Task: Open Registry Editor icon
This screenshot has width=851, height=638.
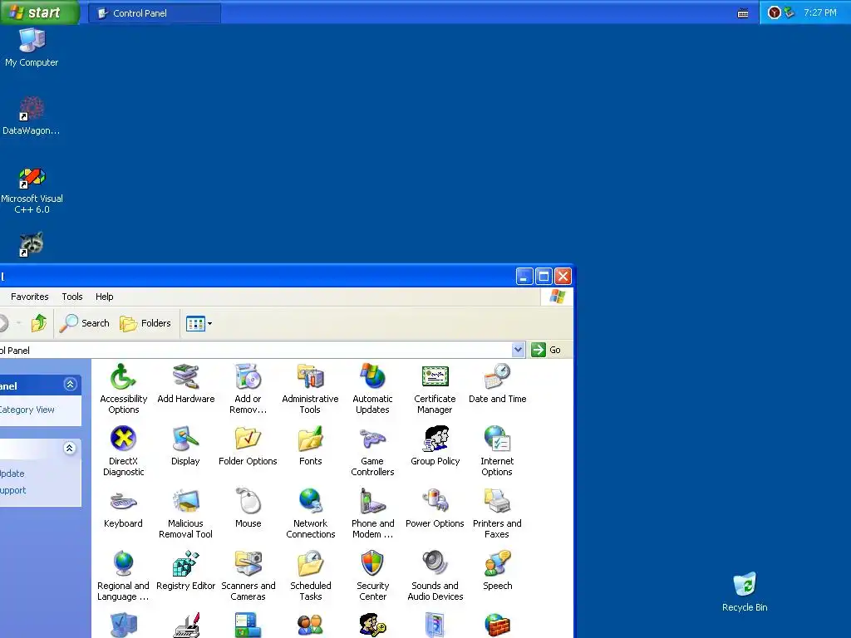Action: [x=185, y=571]
